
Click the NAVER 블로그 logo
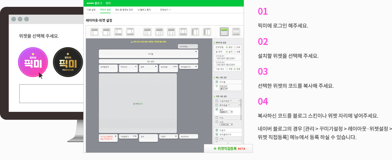coord(94,3)
